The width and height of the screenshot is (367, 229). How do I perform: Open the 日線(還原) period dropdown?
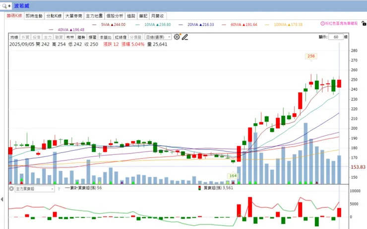158,37
